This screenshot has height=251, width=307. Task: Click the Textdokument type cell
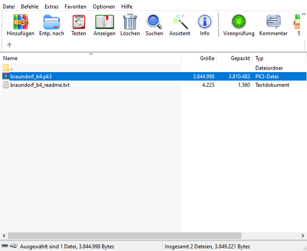click(272, 85)
